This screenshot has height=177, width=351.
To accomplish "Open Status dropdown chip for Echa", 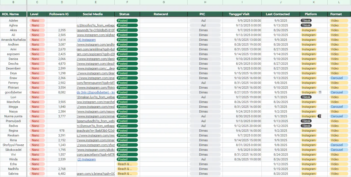I will point(127,164).
